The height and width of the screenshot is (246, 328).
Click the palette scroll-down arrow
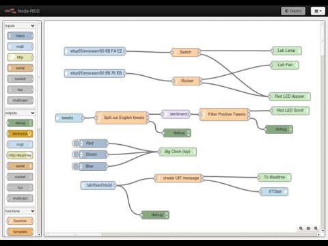click(x=39, y=234)
